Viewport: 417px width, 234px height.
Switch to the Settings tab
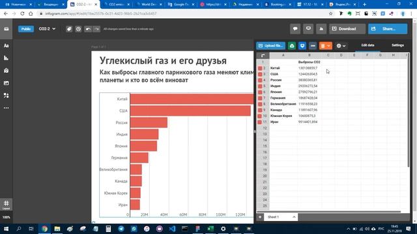tap(397, 45)
